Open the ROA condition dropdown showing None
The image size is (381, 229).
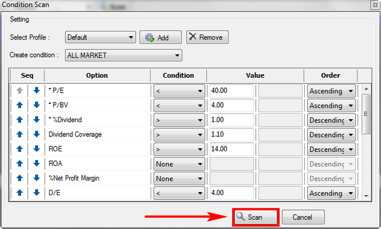179,164
